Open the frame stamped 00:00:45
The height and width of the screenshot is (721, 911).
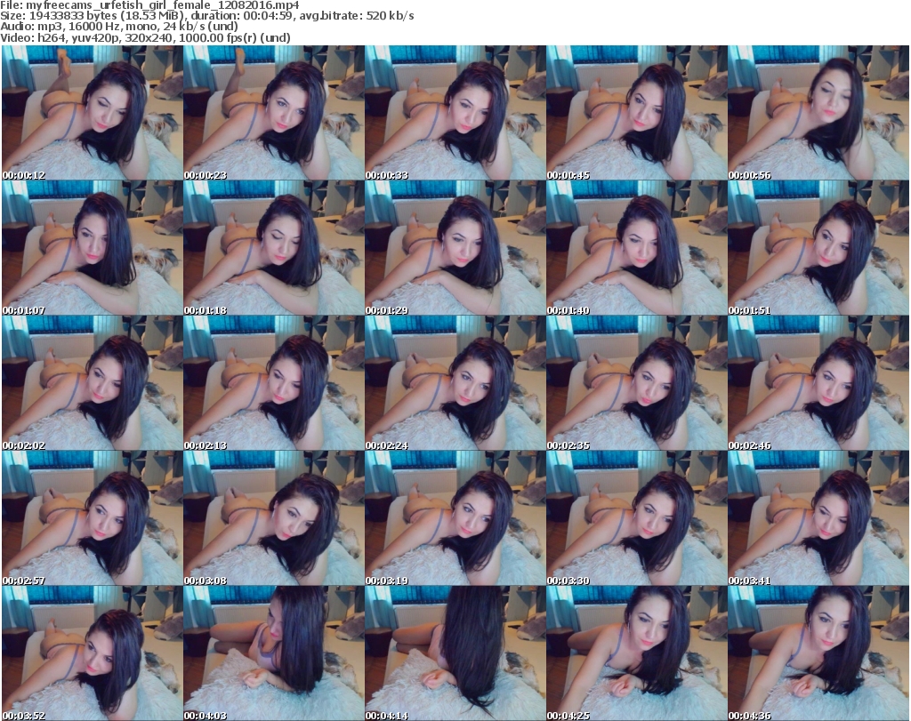pyautogui.click(x=636, y=113)
